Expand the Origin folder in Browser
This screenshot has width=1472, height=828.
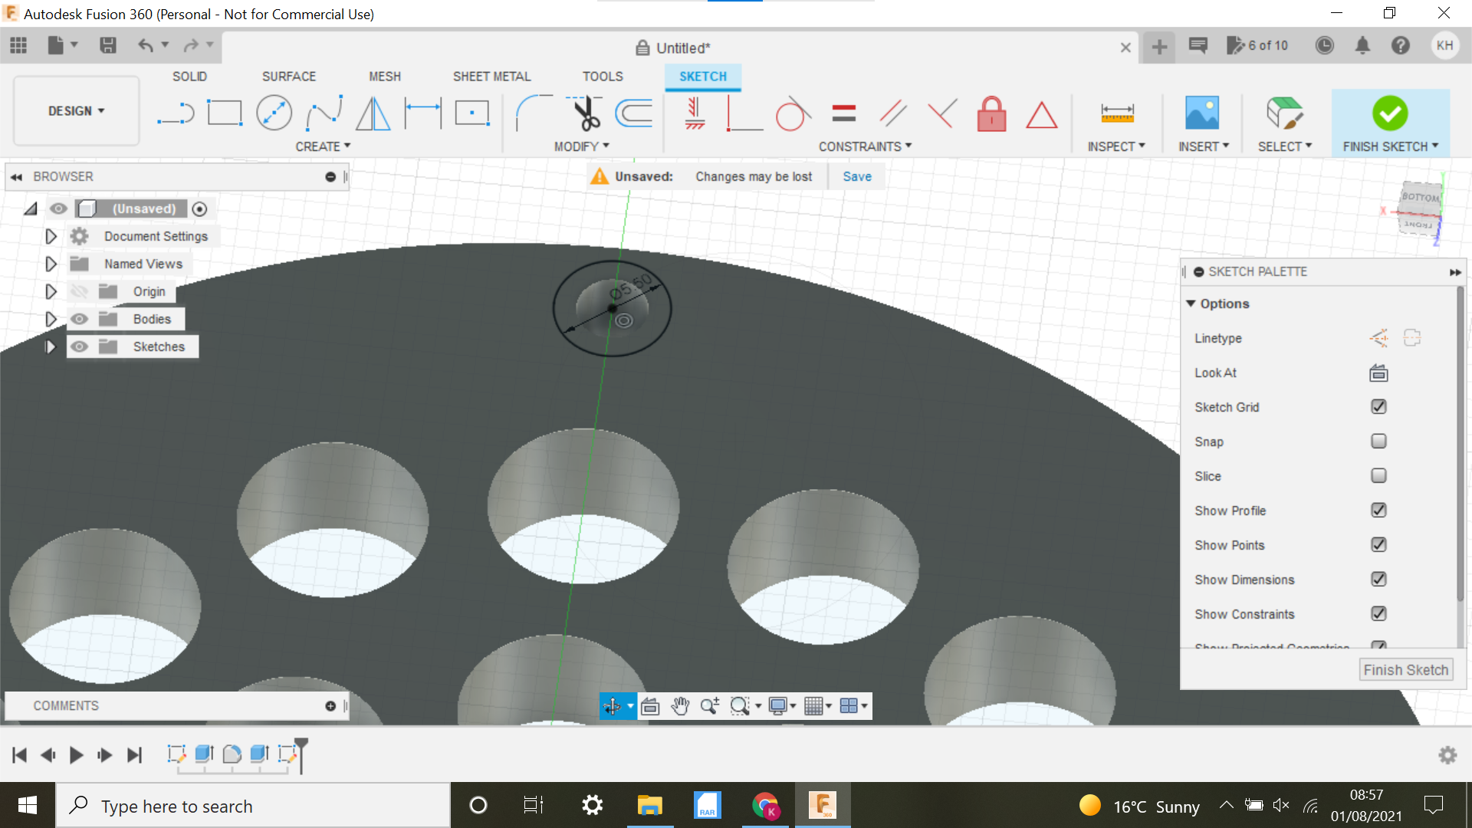click(51, 291)
